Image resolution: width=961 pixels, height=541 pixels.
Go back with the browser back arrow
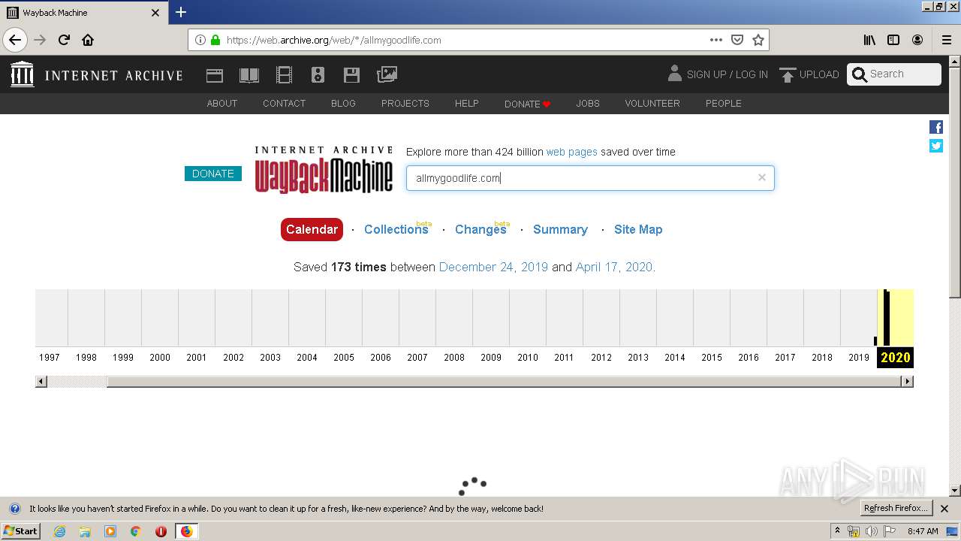(15, 40)
